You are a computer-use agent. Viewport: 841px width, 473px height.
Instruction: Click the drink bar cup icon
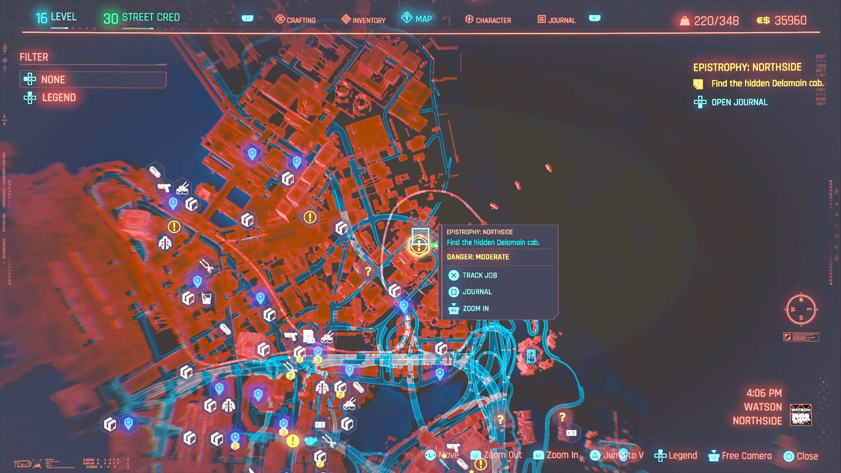206,298
